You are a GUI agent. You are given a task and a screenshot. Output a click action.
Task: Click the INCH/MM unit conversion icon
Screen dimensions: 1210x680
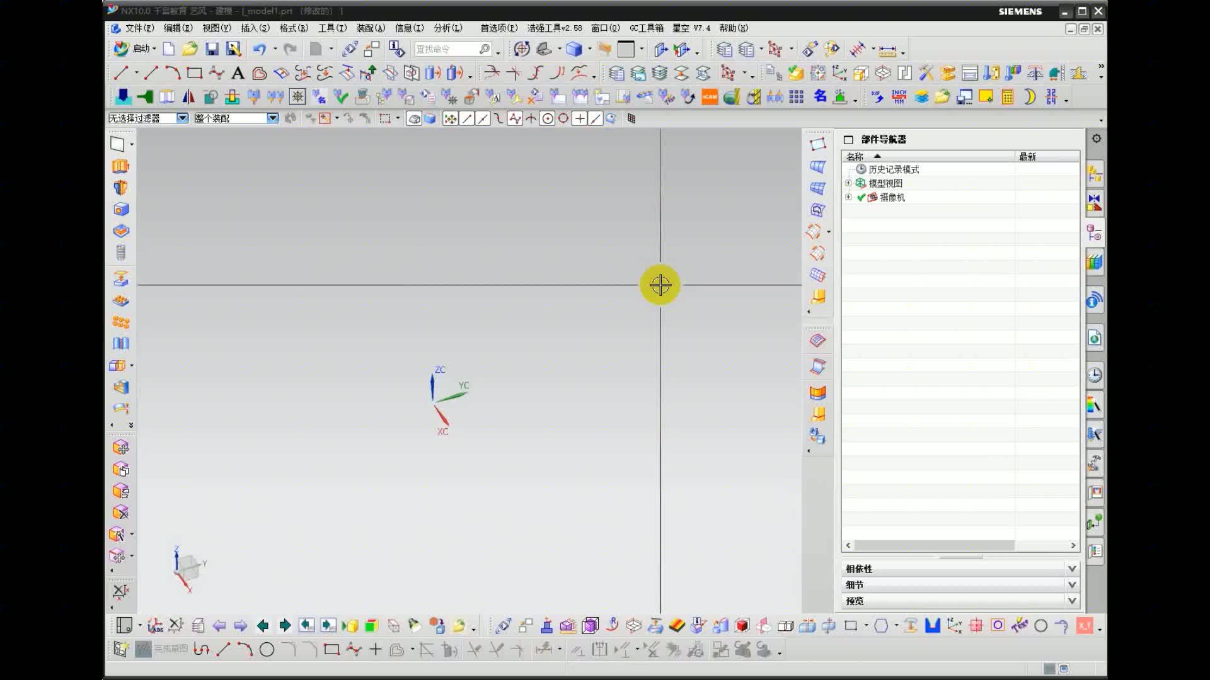coord(899,97)
